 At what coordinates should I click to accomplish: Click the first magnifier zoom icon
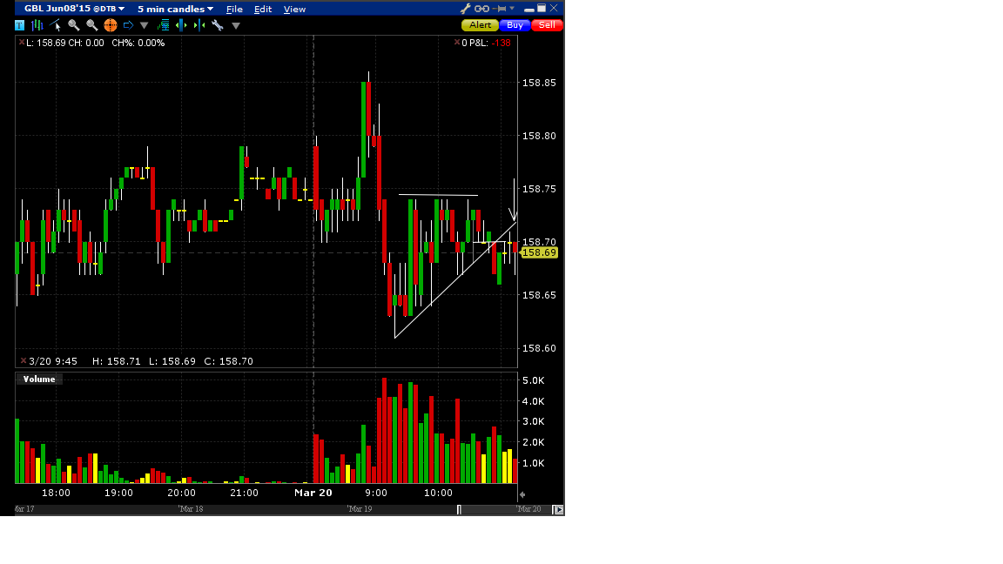tap(73, 25)
